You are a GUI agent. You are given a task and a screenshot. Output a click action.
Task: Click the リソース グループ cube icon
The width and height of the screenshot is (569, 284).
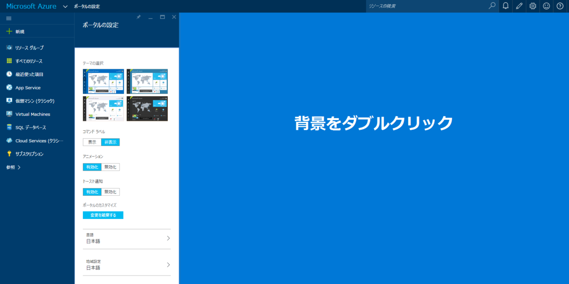tap(9, 48)
